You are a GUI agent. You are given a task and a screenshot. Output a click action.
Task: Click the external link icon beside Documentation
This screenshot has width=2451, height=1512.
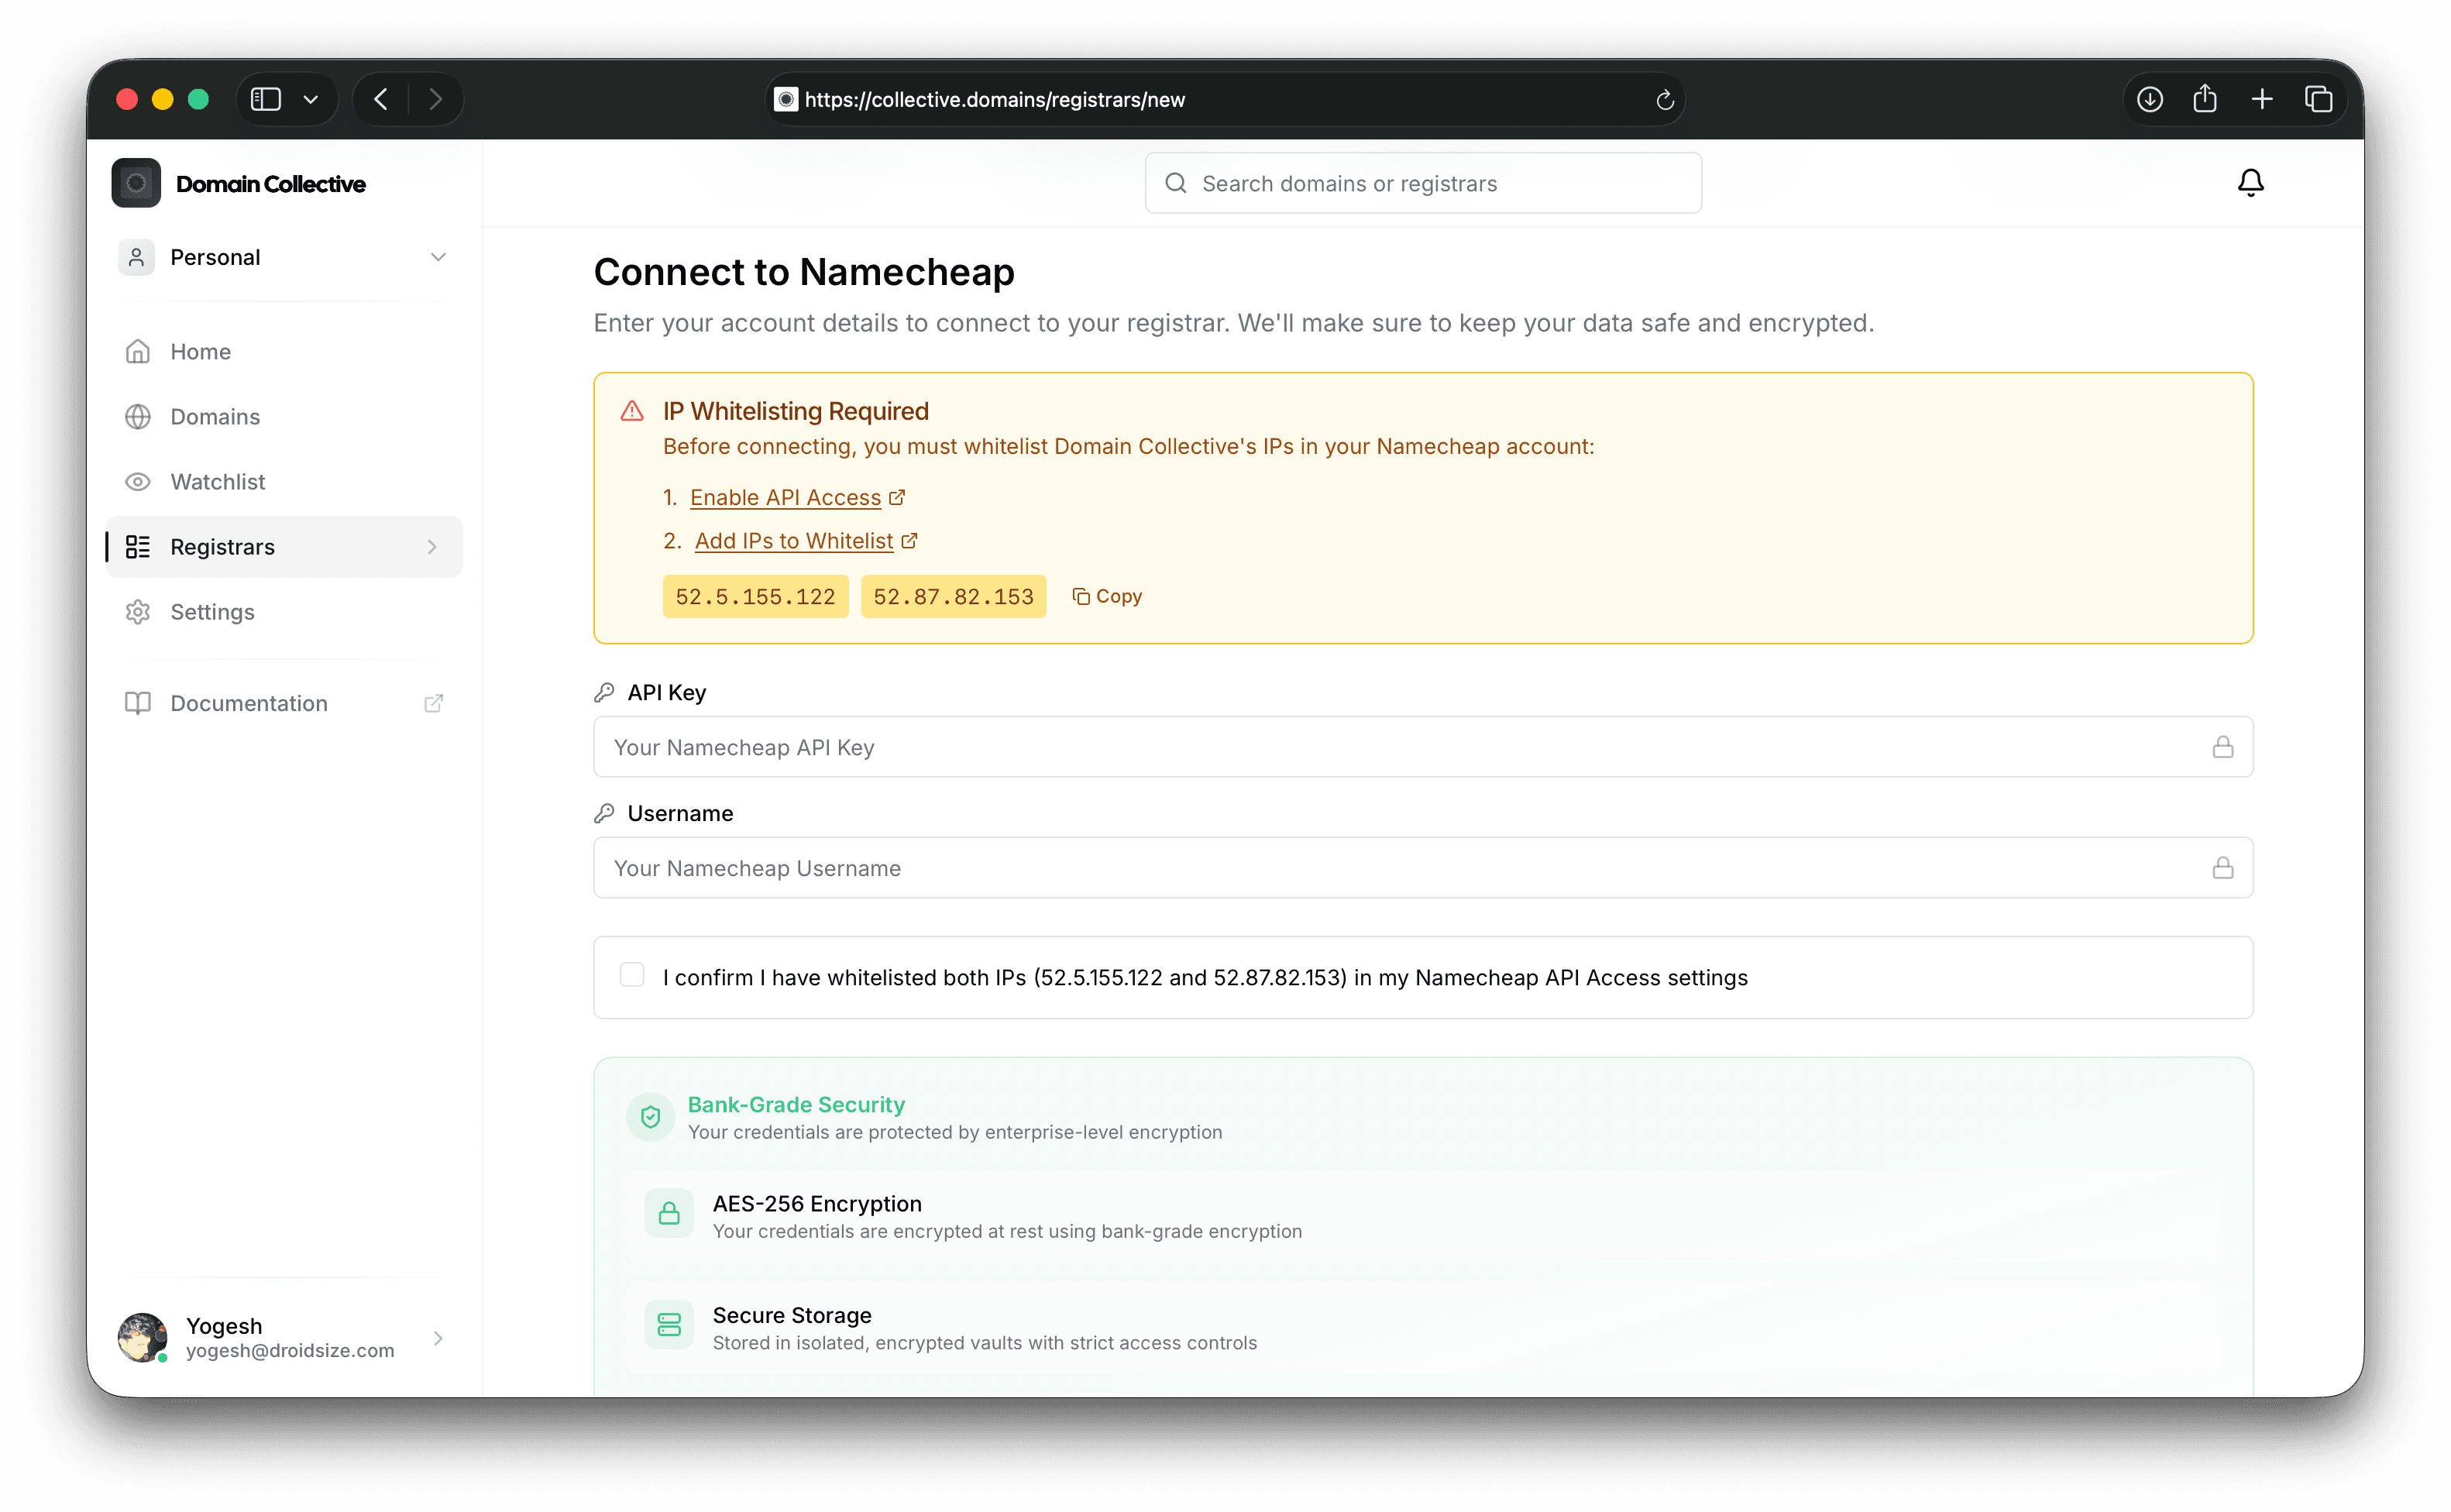point(434,703)
